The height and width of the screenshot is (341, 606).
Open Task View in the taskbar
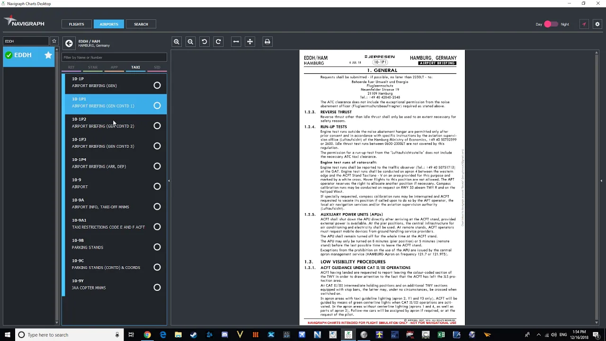[131, 335]
